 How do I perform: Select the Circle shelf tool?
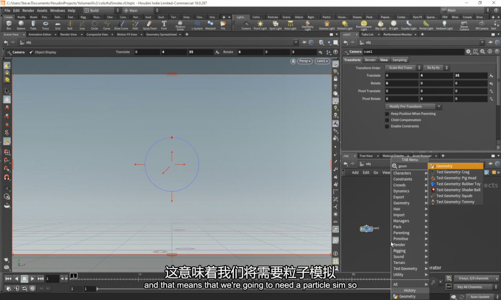coord(94,25)
